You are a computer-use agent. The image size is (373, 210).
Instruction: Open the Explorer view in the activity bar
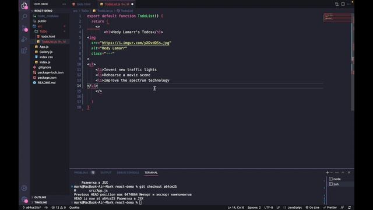(24, 5)
